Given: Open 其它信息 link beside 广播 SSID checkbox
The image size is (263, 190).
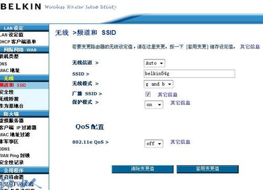Looking at the screenshot, I should [x=167, y=95].
